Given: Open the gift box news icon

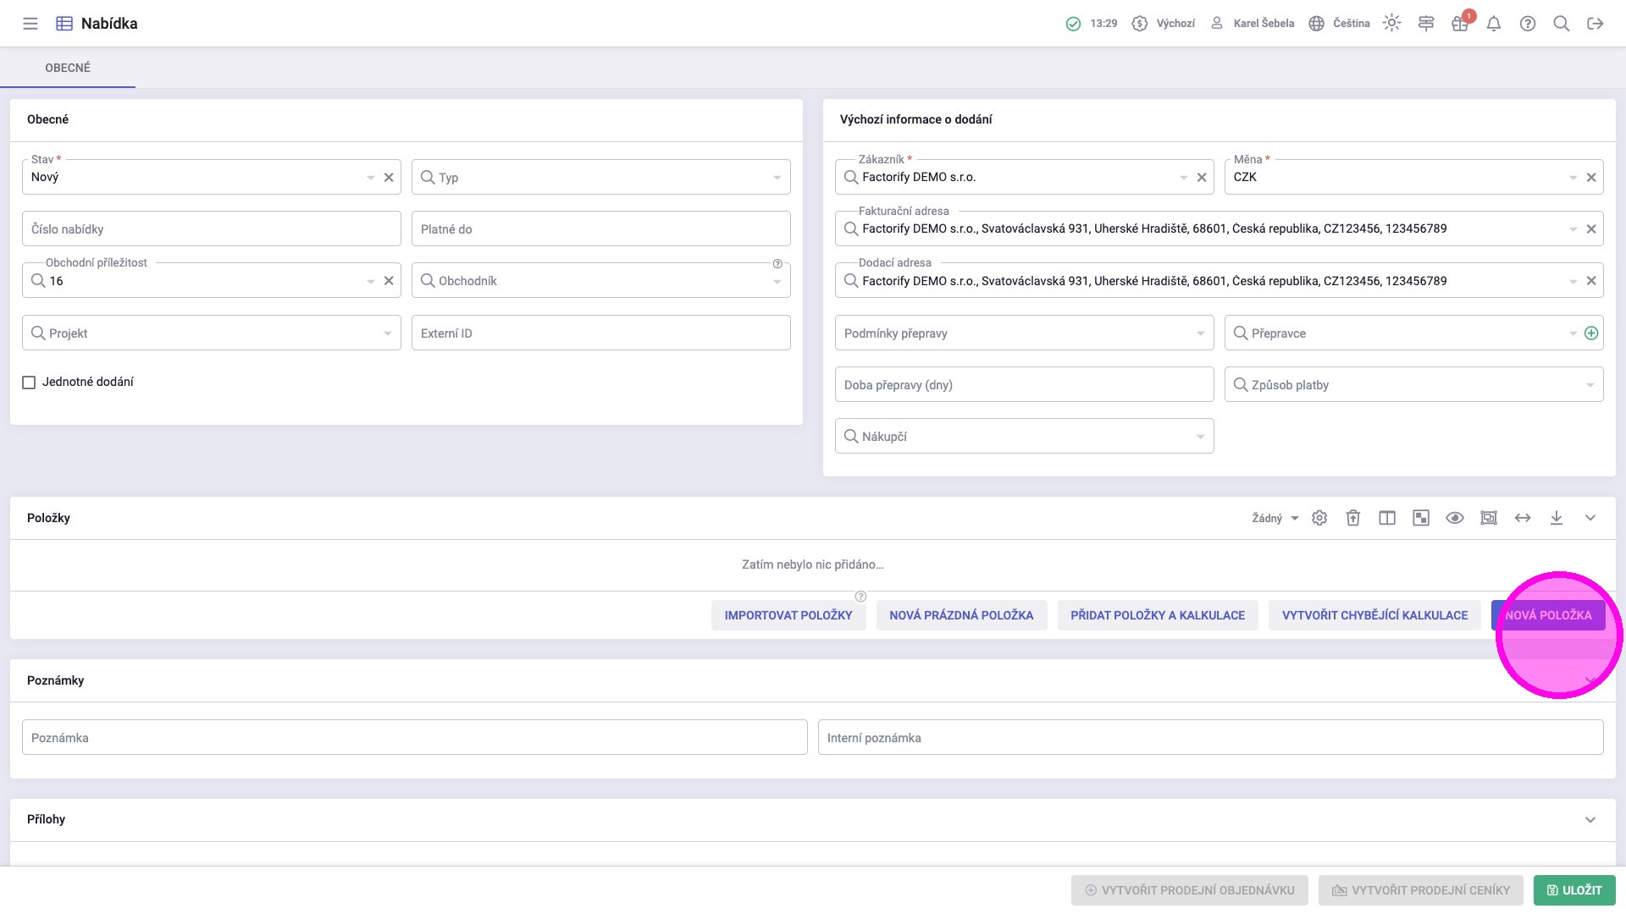Looking at the screenshot, I should [x=1459, y=24].
